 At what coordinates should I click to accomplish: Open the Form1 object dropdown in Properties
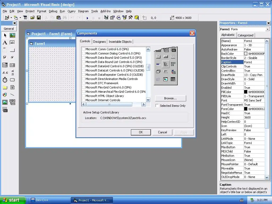pyautogui.click(x=267, y=29)
